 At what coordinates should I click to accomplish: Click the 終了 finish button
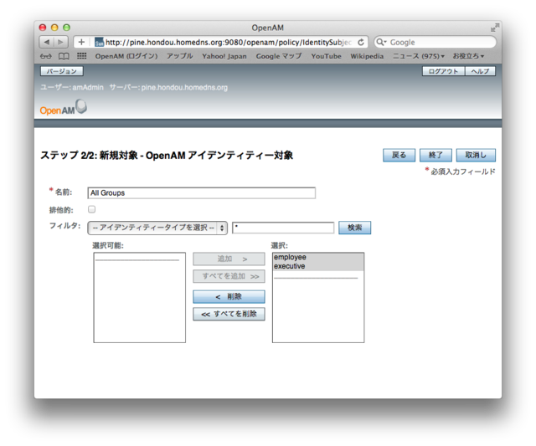click(x=435, y=156)
